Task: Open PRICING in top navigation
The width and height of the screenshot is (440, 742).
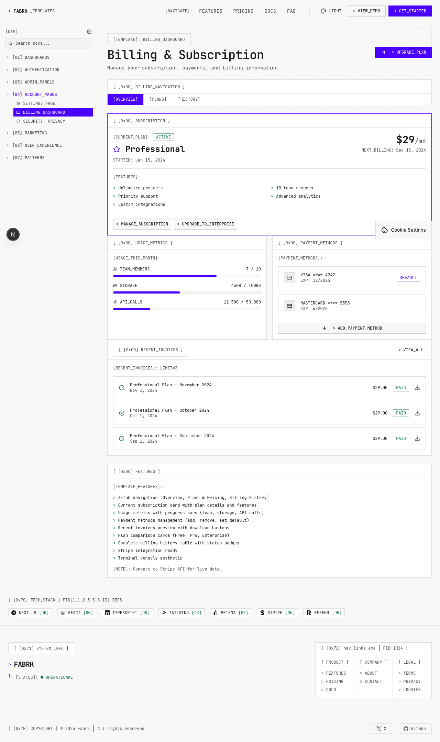Action: [243, 11]
